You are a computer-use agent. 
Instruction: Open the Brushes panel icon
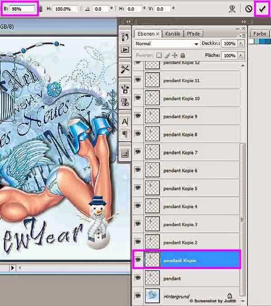pos(125,89)
